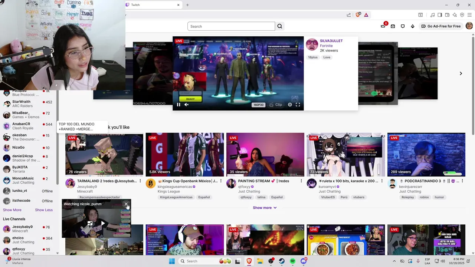This screenshot has height=267, width=475.
Task: Open Discord from the taskbar
Action: click(304, 261)
